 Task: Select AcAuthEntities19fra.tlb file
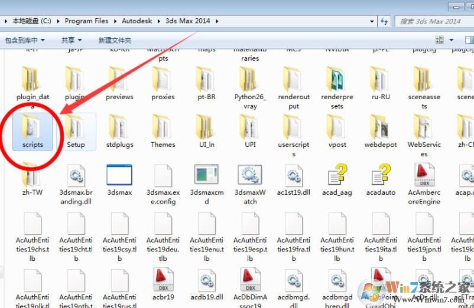[294, 237]
